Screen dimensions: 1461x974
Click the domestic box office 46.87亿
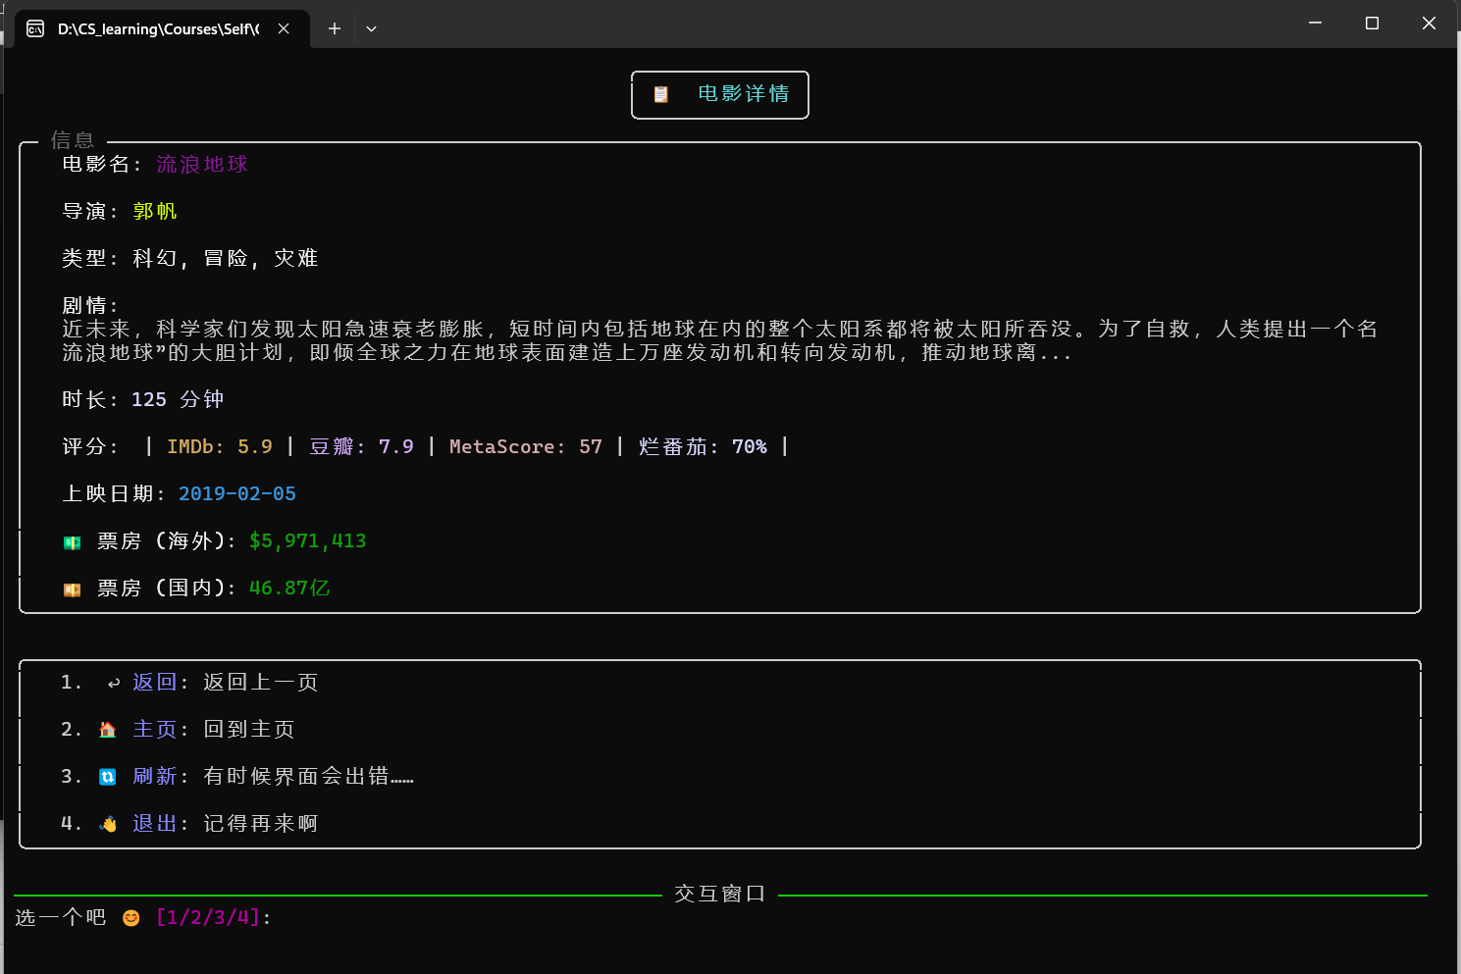tap(289, 588)
